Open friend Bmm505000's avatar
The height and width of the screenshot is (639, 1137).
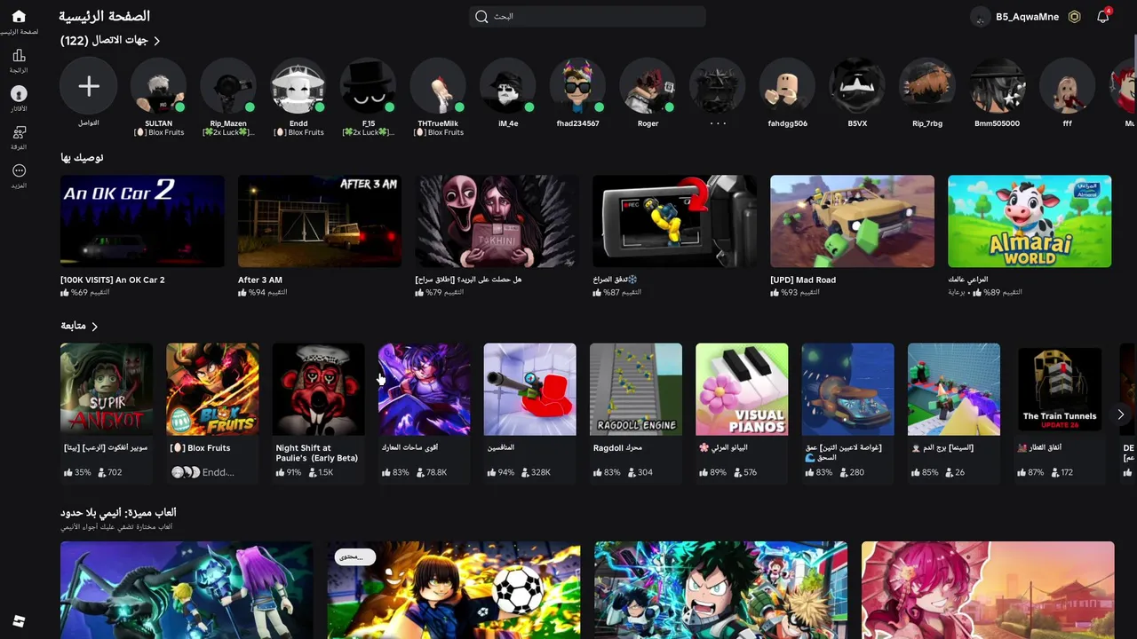click(x=997, y=86)
